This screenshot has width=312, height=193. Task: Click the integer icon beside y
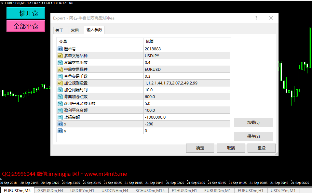pyautogui.click(x=60, y=131)
